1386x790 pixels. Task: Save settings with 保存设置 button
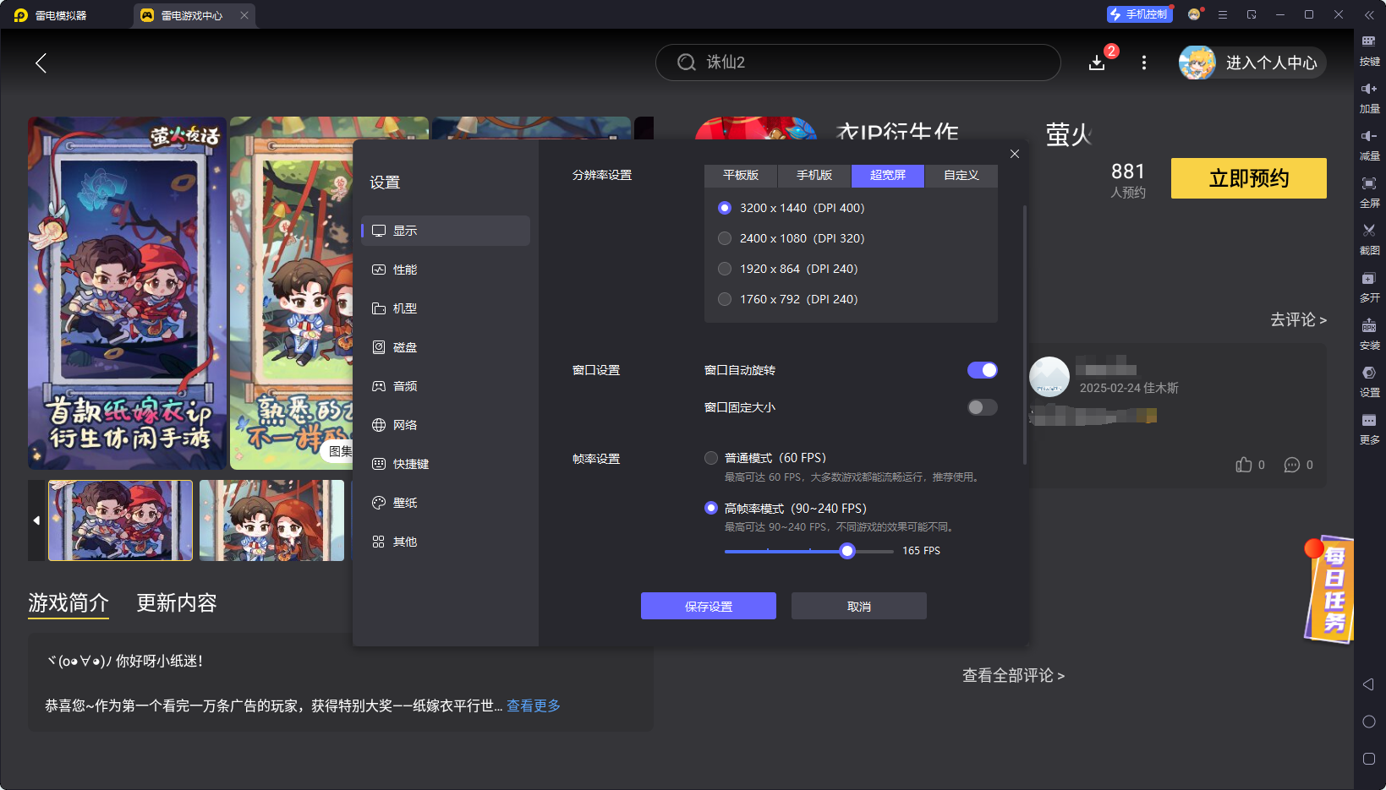708,606
